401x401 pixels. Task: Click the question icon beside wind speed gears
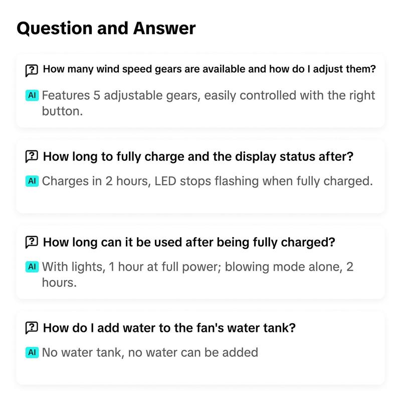32,70
